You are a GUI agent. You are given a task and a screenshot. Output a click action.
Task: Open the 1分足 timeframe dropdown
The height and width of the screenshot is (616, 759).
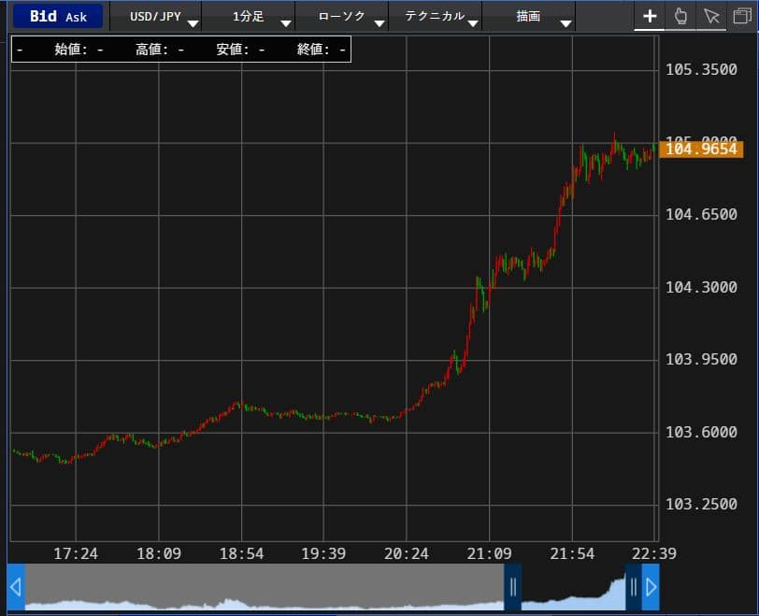[249, 17]
